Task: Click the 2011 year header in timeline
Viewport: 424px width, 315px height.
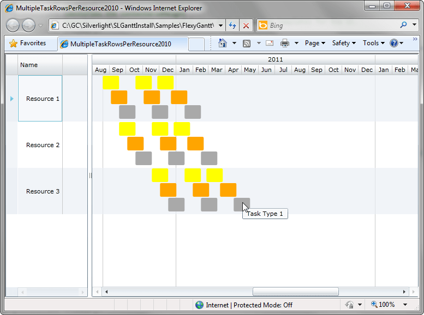Action: click(x=275, y=59)
